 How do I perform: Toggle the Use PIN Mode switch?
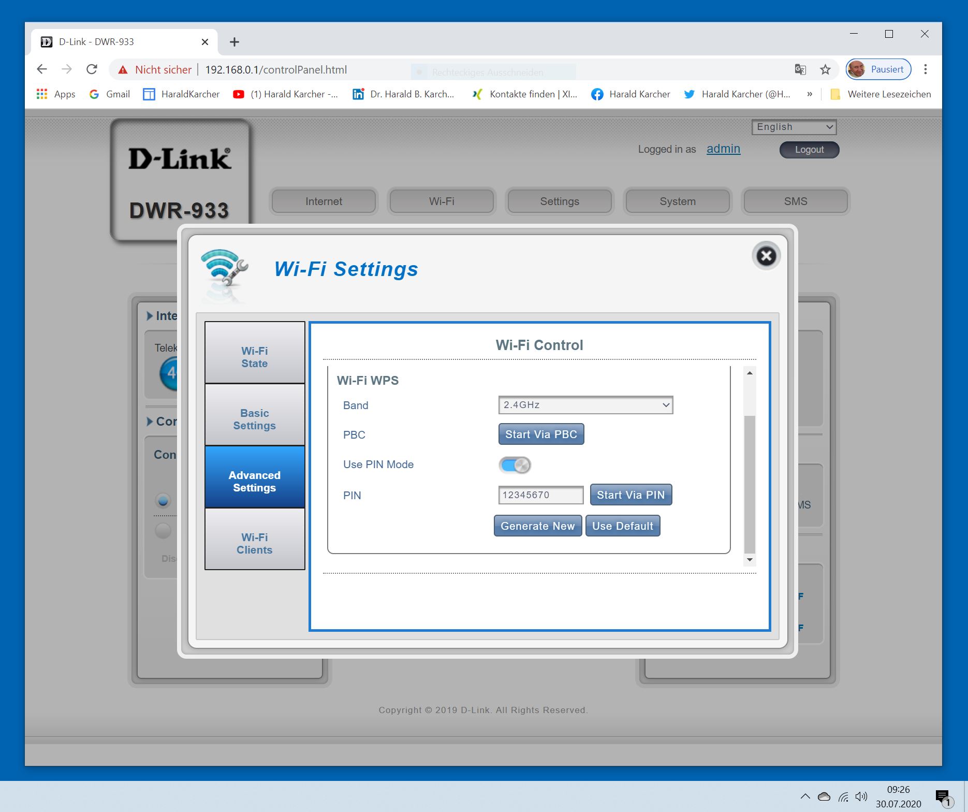(x=515, y=465)
